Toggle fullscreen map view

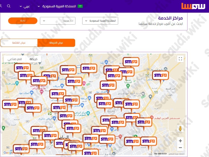point(180,59)
